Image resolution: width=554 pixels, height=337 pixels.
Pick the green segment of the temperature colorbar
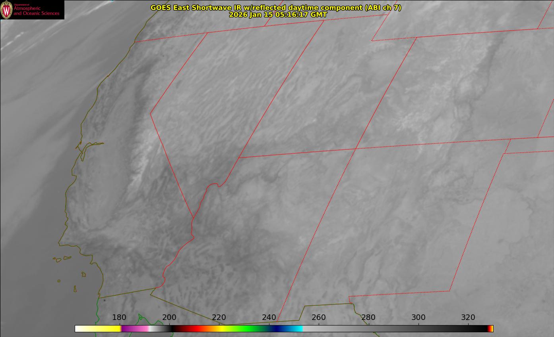(246, 329)
